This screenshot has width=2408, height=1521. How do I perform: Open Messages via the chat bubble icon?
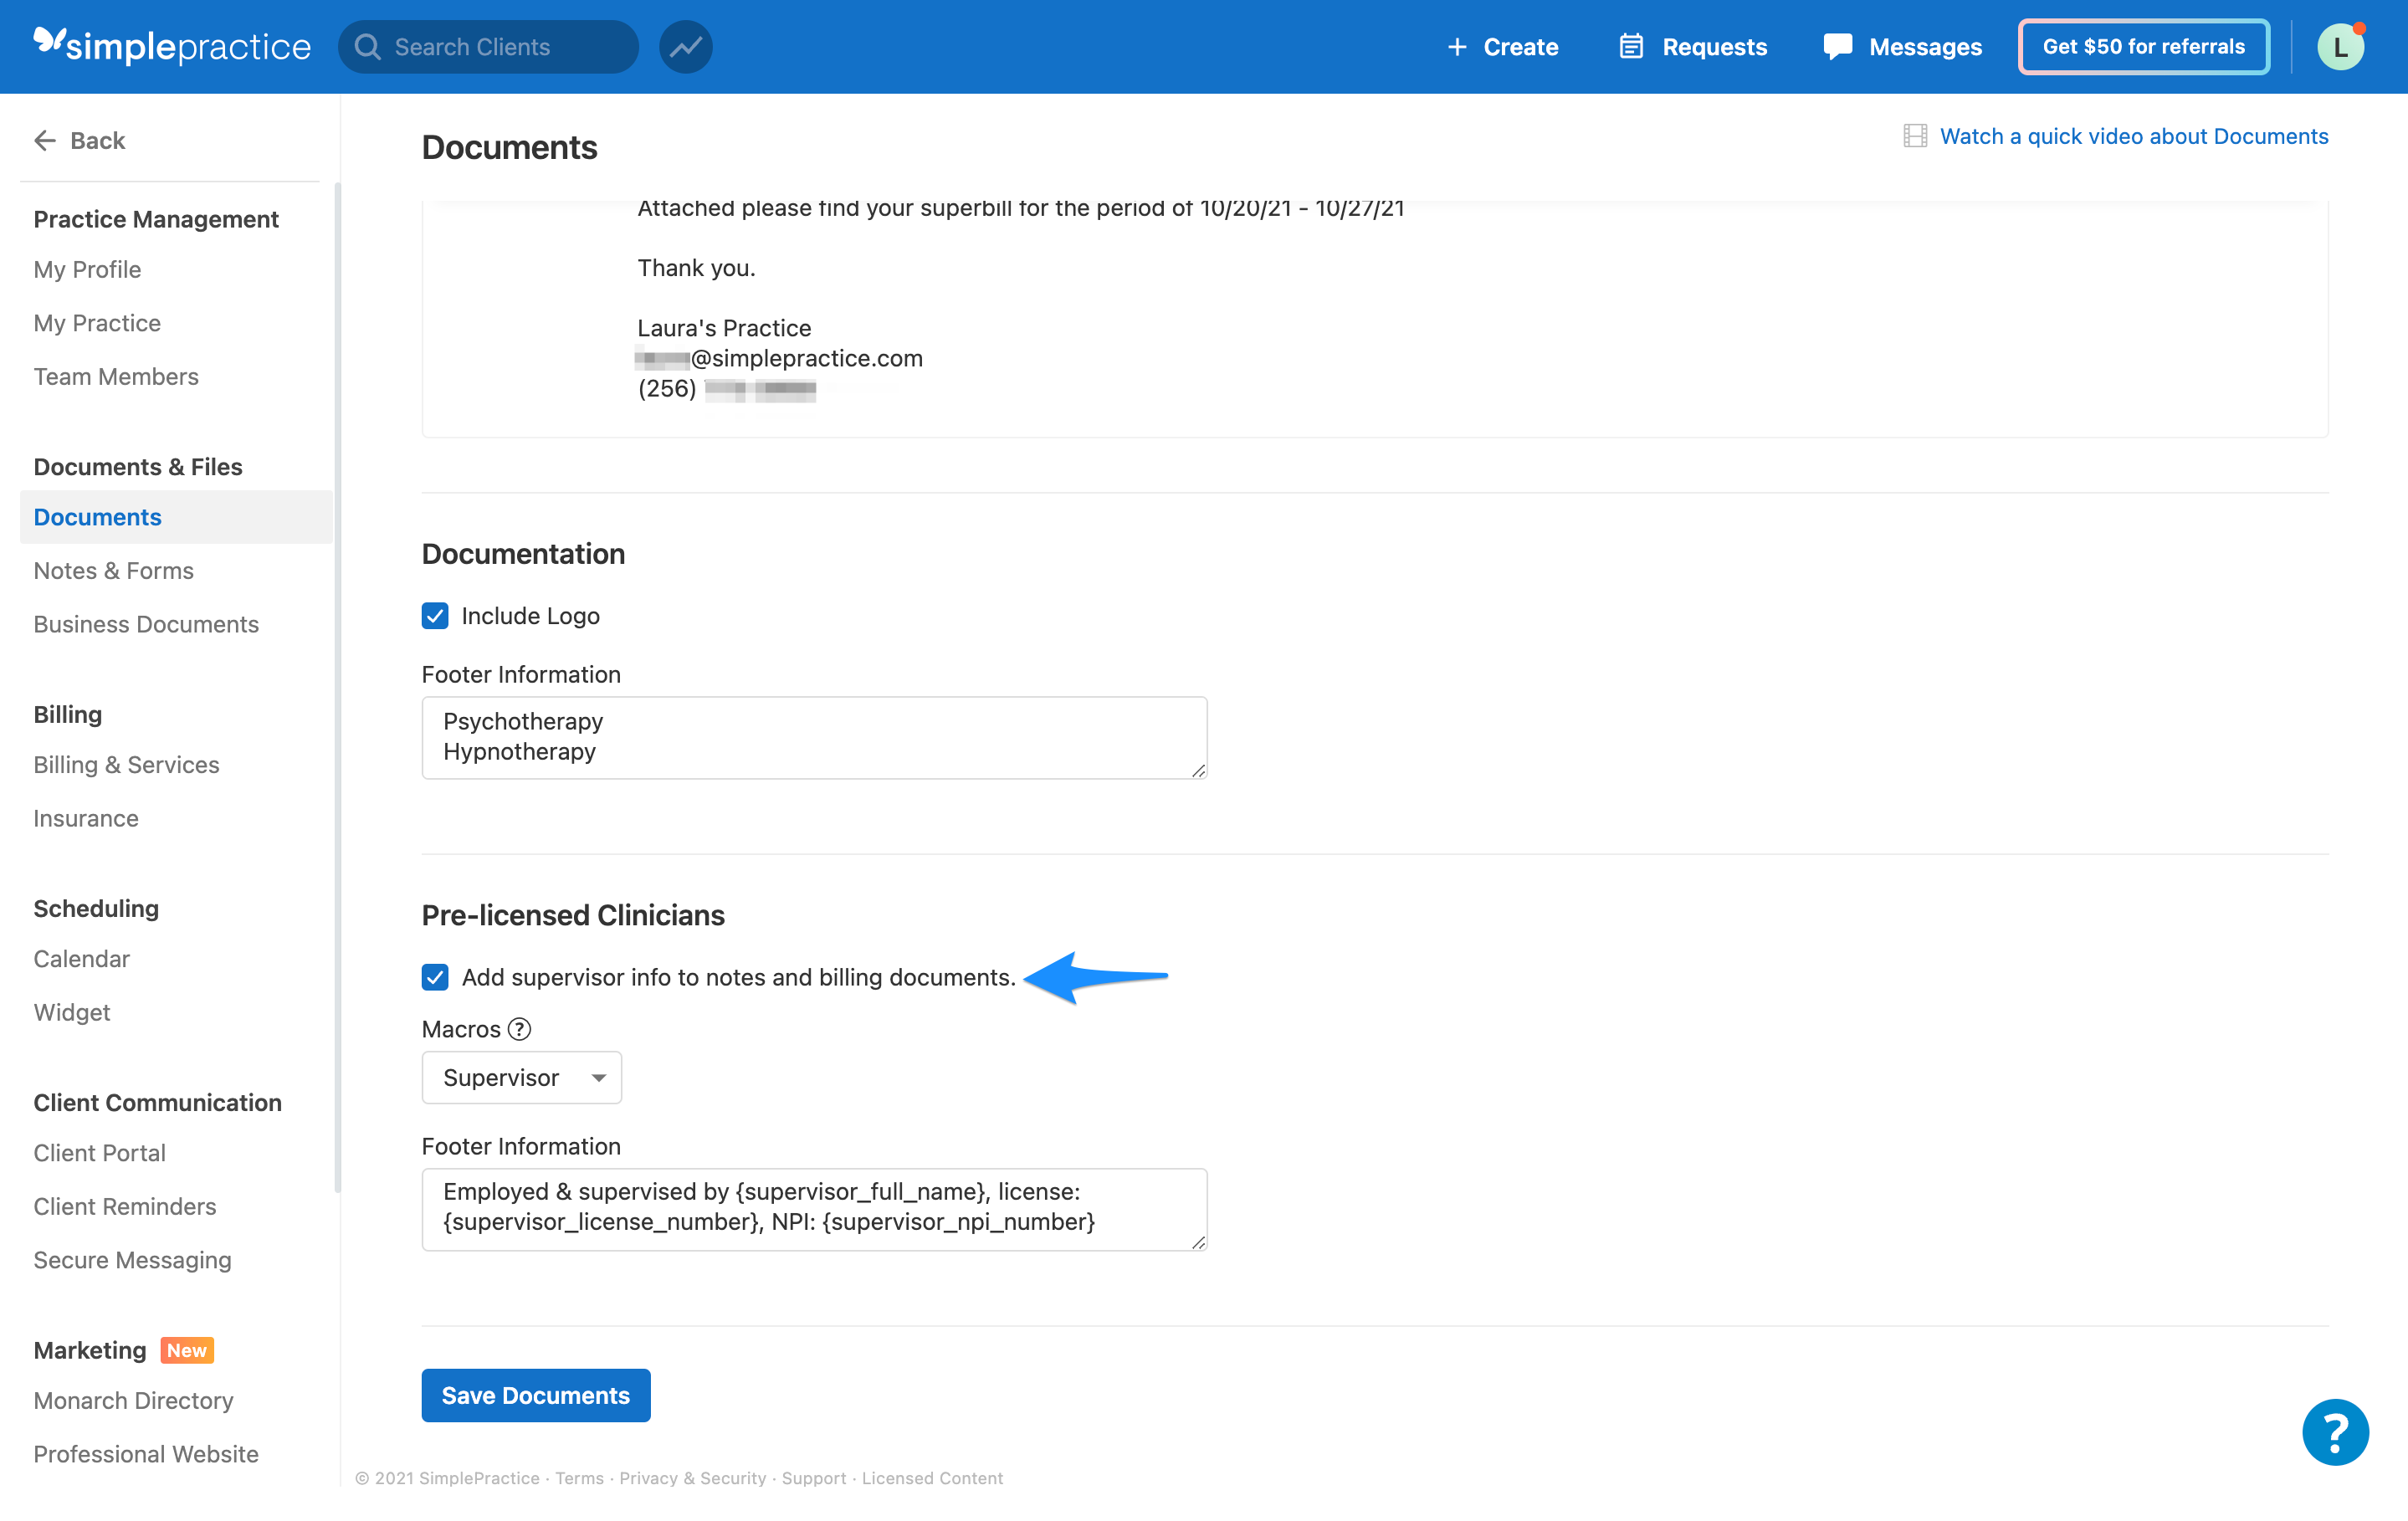[1838, 46]
